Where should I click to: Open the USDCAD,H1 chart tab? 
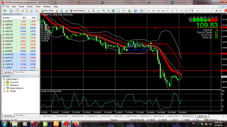click(159, 116)
